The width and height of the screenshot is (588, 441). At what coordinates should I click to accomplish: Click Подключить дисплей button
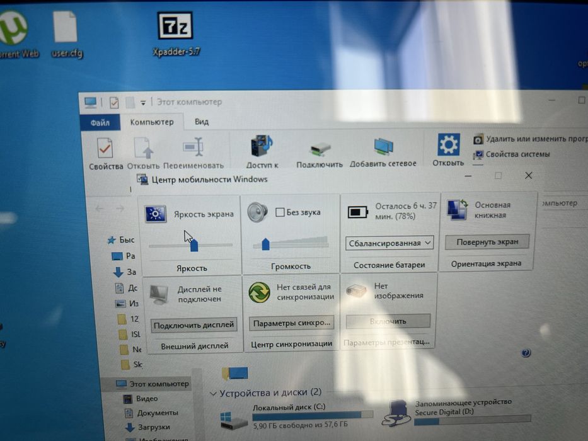point(194,324)
